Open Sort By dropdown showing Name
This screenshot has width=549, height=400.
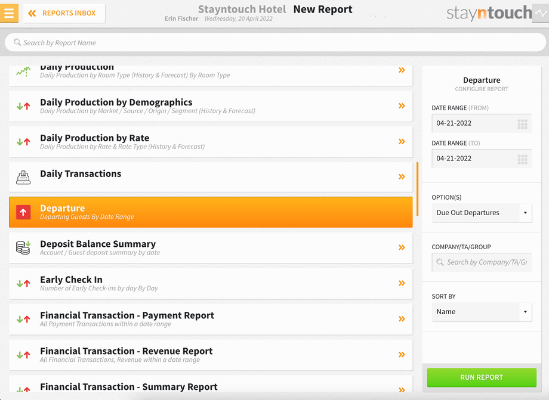coord(482,312)
